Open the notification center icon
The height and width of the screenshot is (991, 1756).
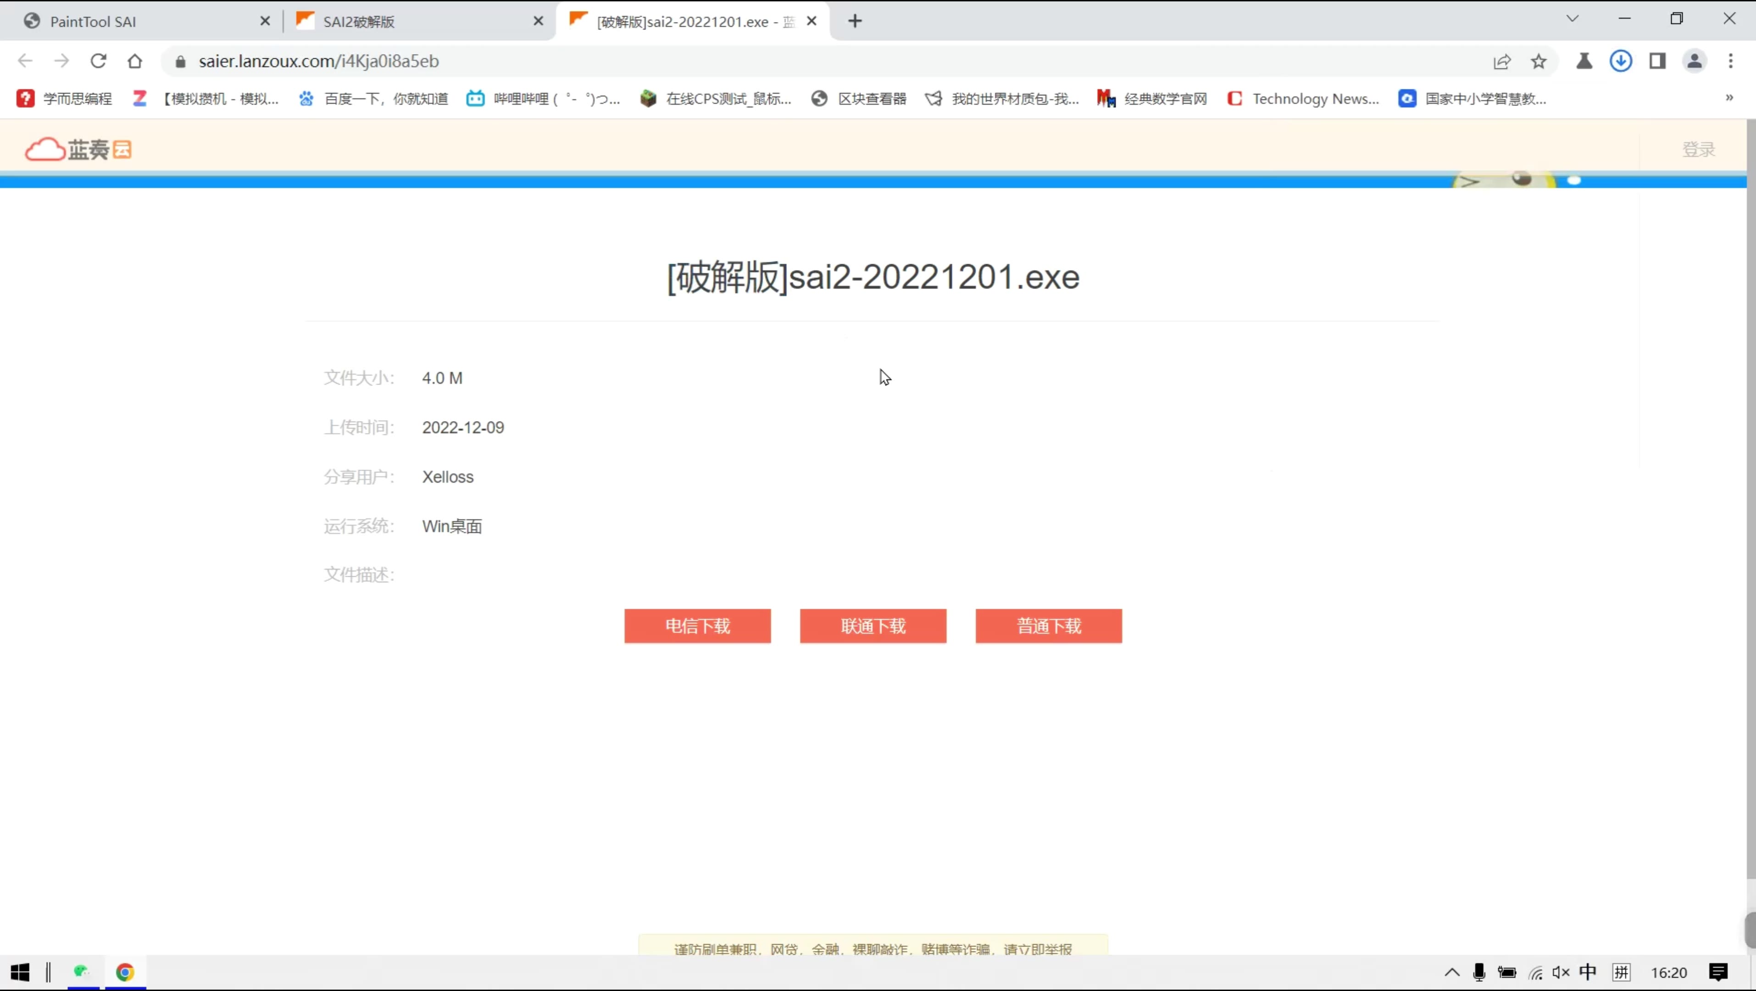coord(1718,973)
